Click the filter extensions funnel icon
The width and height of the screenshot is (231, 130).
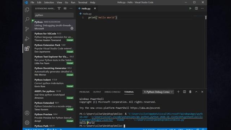coord(59,8)
